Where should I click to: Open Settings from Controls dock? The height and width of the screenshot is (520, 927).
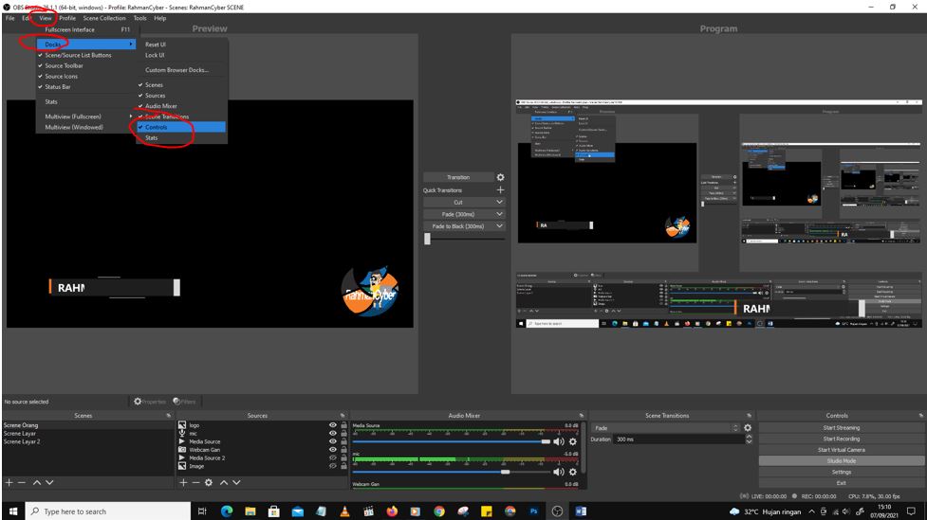pos(842,473)
